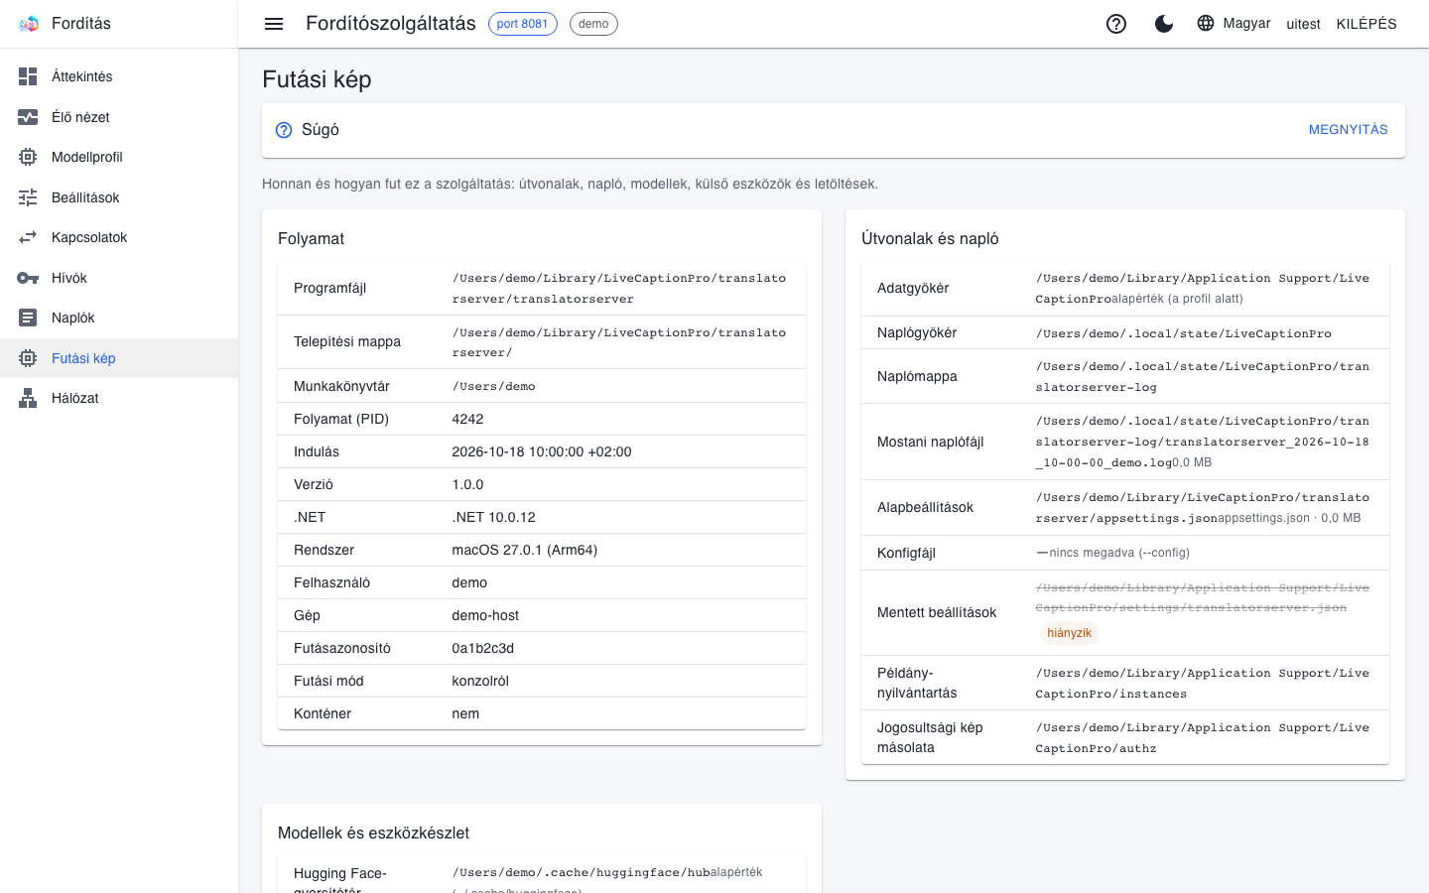Click the PID value 4242
The image size is (1429, 893).
pos(468,419)
